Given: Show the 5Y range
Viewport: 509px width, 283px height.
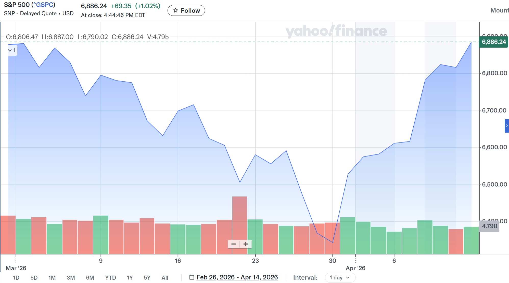Looking at the screenshot, I should pos(147,278).
